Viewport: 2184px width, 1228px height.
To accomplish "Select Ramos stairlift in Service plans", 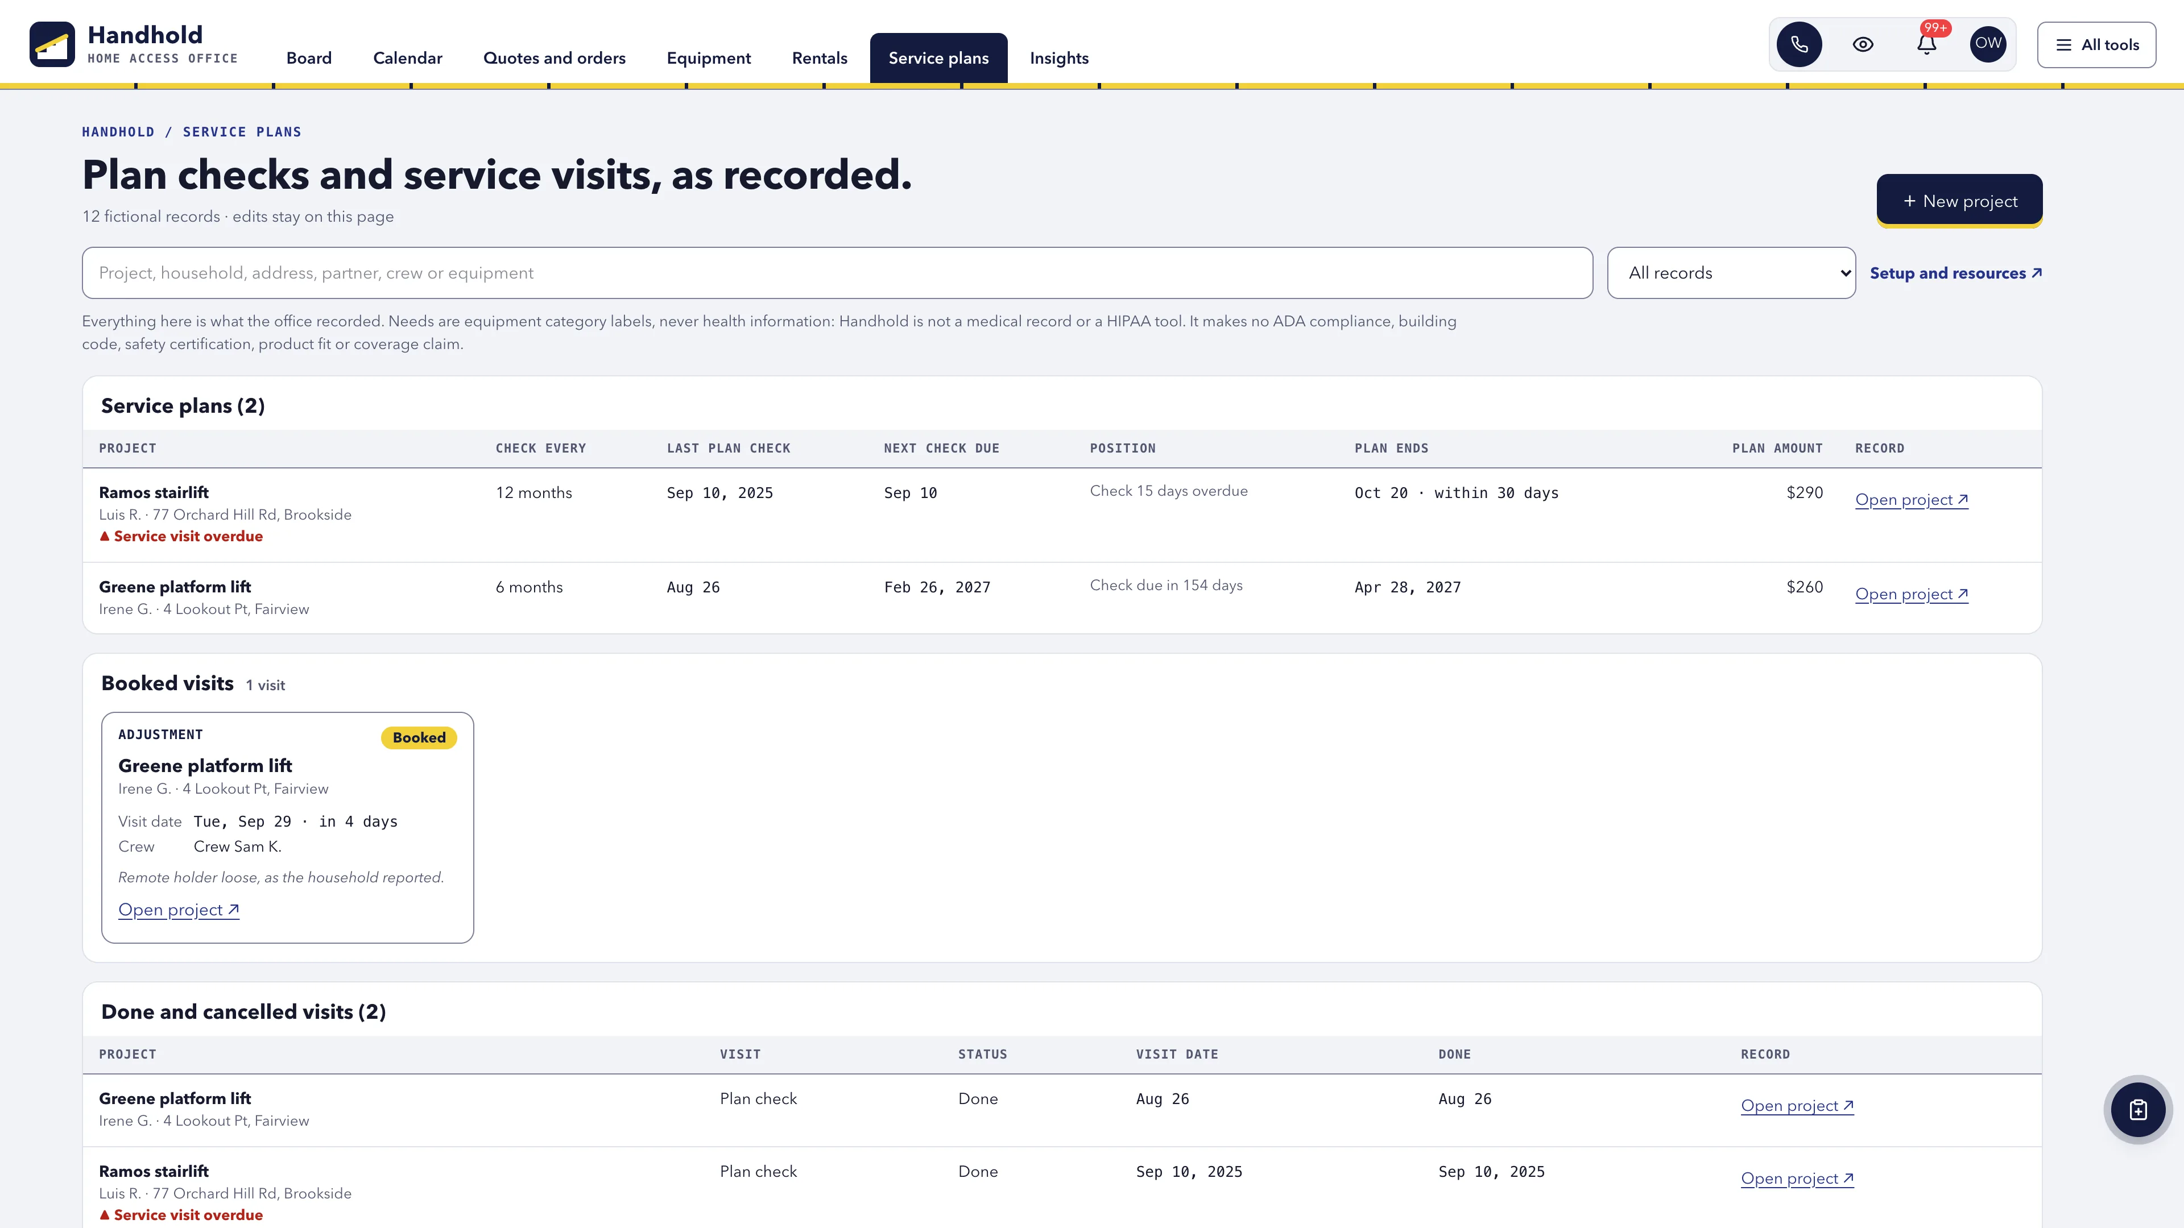I will (154, 492).
